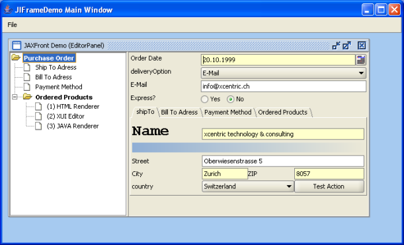Close the JIFrameDemo Main Window
The image size is (404, 245).
click(394, 10)
